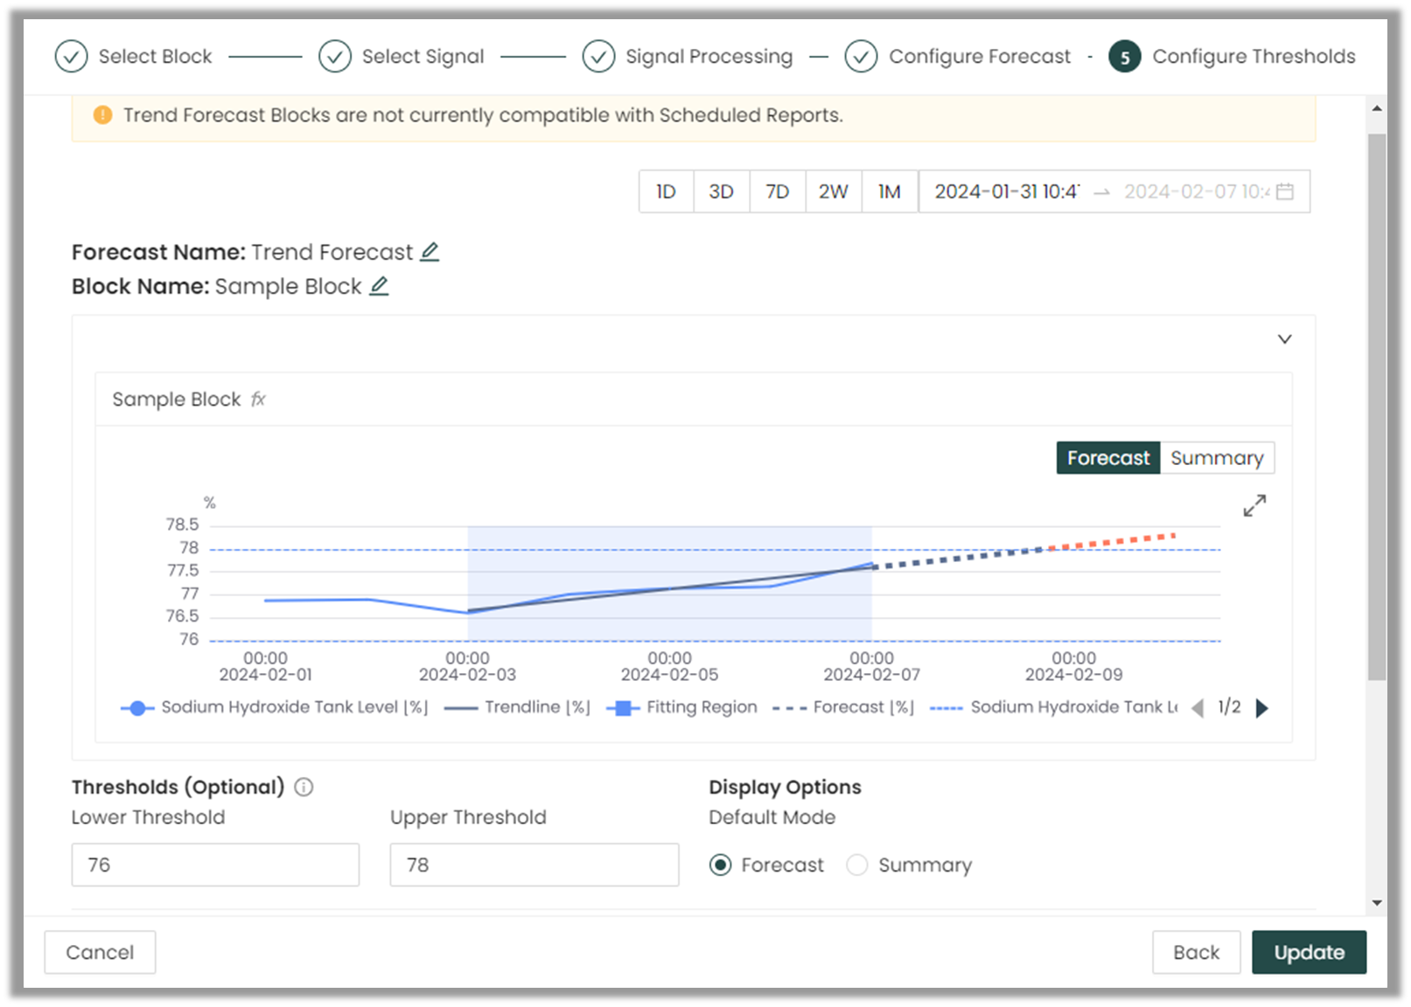1411x1007 pixels.
Task: Click the Update button
Action: pos(1308,952)
